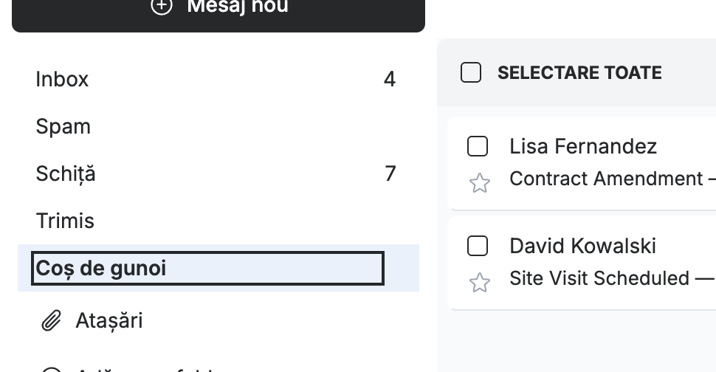Click sender name Lisa Fernandez
The image size is (716, 372).
(583, 147)
